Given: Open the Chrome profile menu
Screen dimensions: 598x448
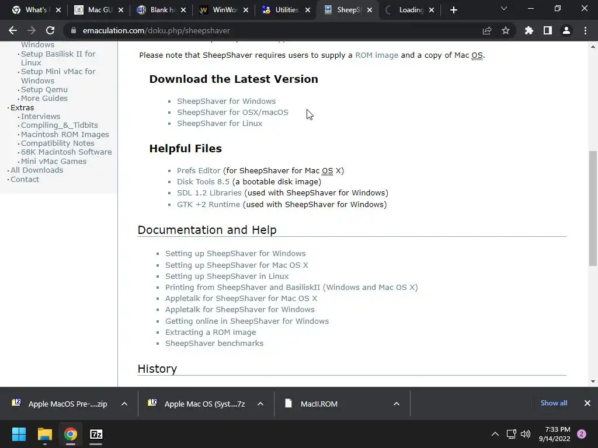Looking at the screenshot, I should (x=566, y=30).
